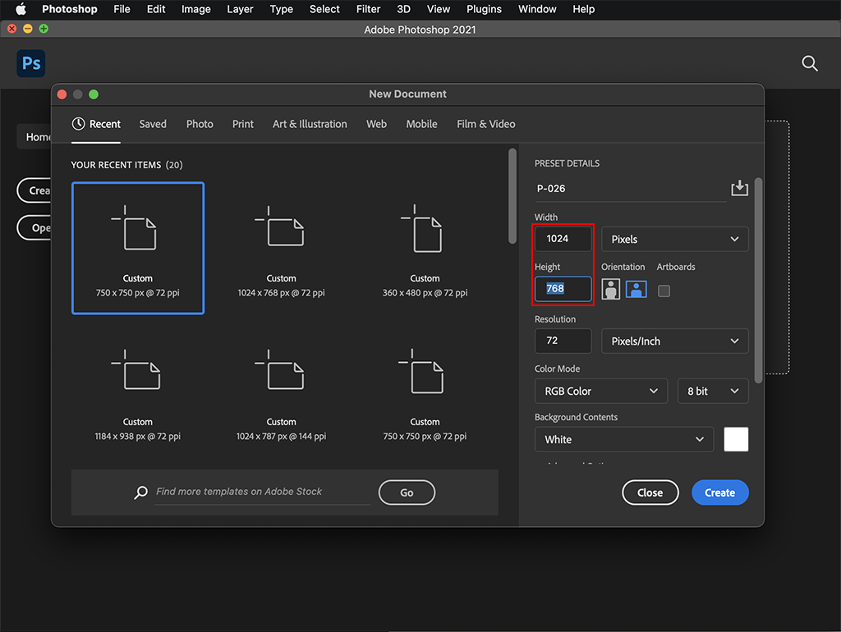Enable the Artboards checkbox
This screenshot has height=632, width=841.
[664, 291]
